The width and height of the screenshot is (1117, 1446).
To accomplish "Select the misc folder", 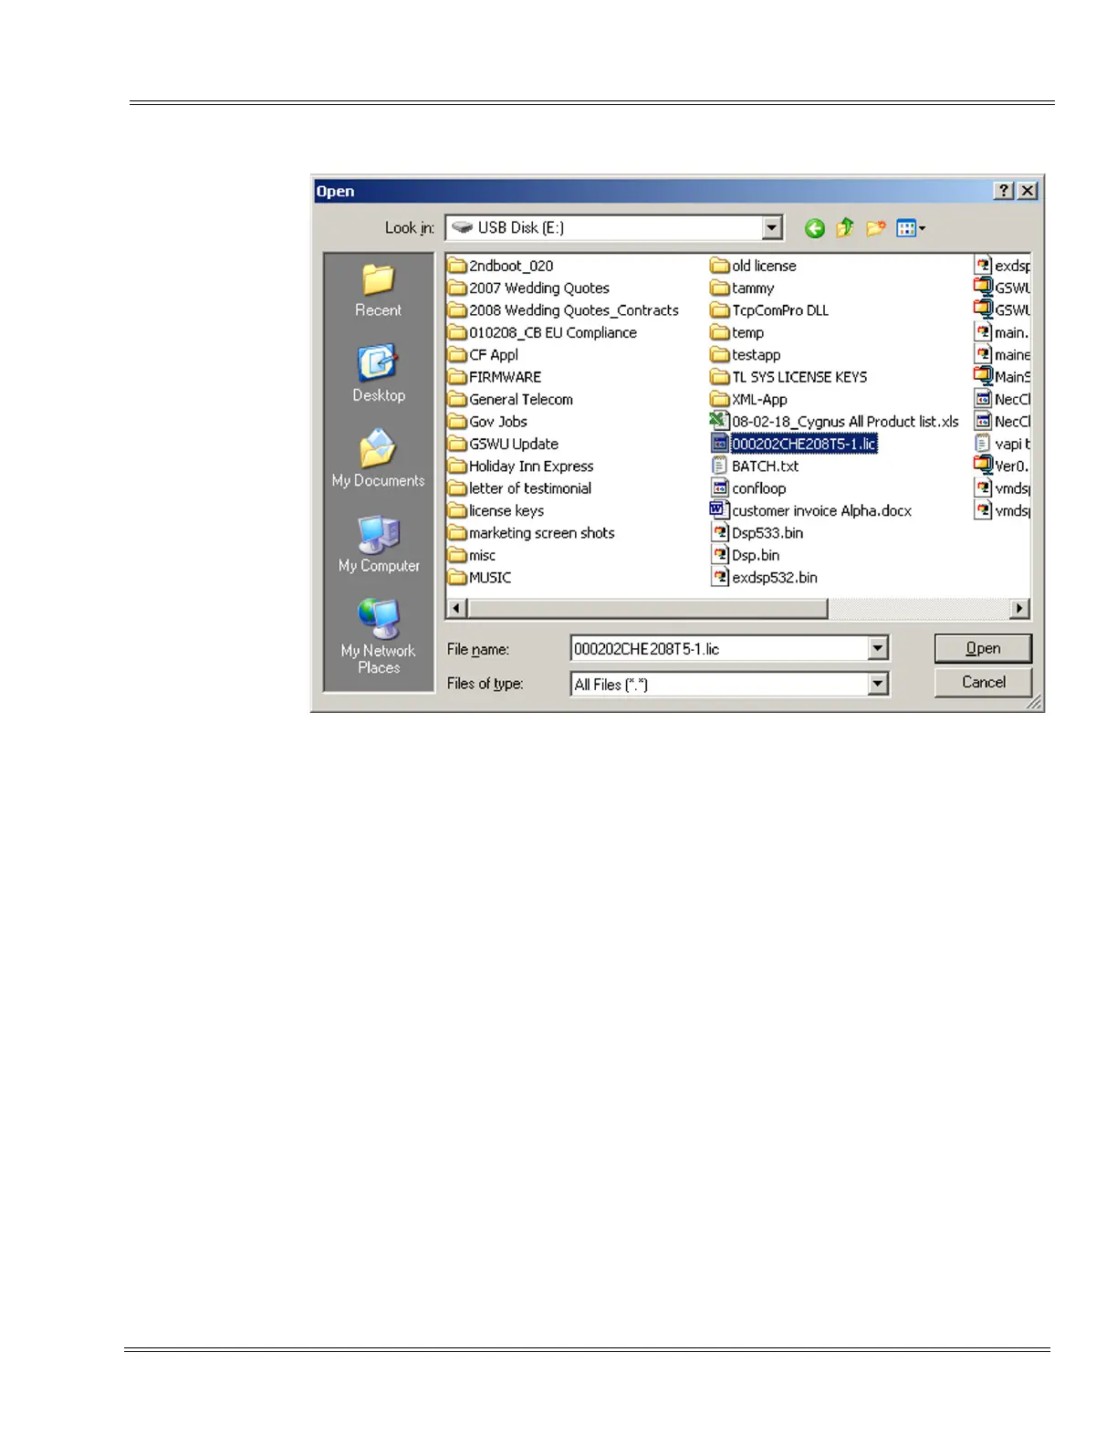I will [472, 556].
